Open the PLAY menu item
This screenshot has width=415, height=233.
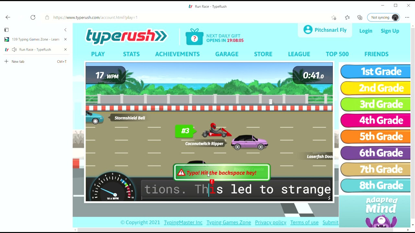(x=98, y=54)
